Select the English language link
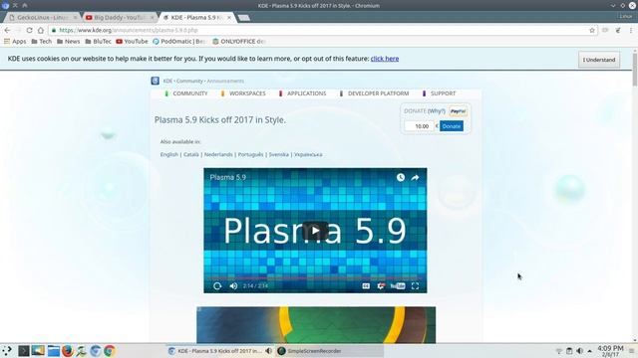 point(169,155)
